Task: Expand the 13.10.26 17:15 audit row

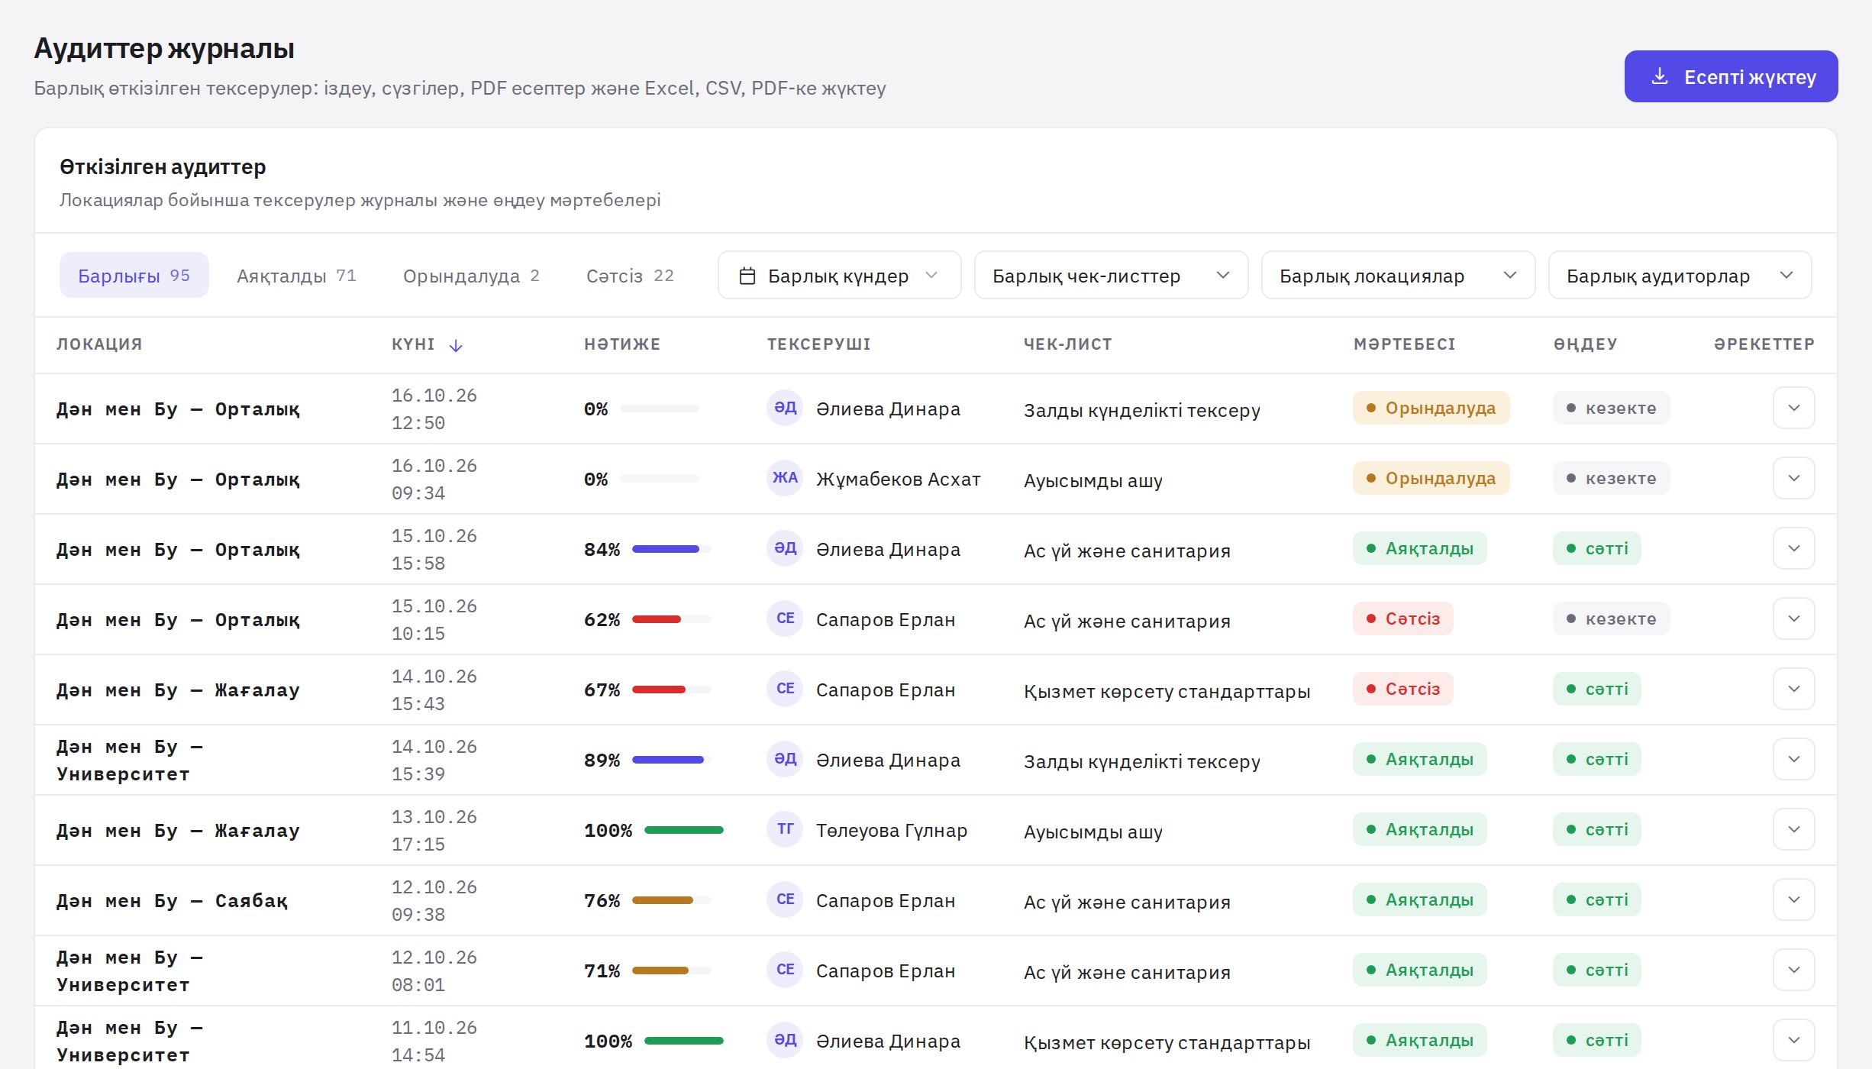Action: (1793, 829)
